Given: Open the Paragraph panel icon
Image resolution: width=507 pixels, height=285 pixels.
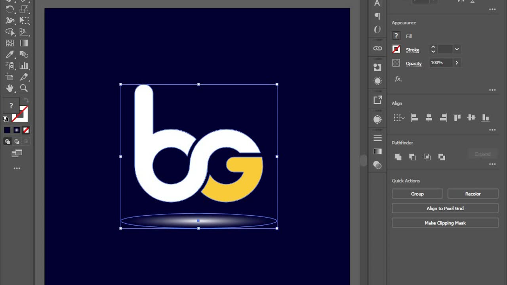Looking at the screenshot, I should 377,16.
